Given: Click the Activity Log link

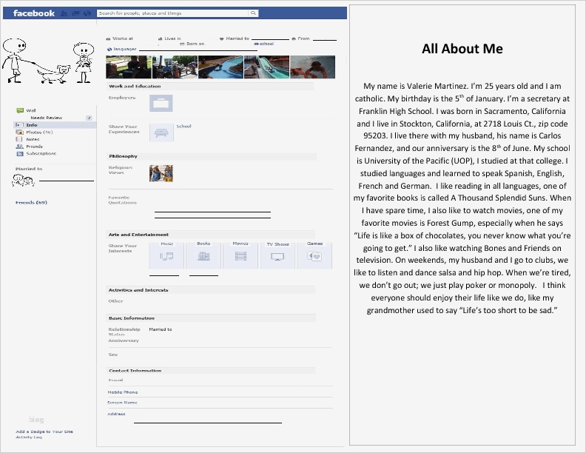Looking at the screenshot, I should point(29,437).
